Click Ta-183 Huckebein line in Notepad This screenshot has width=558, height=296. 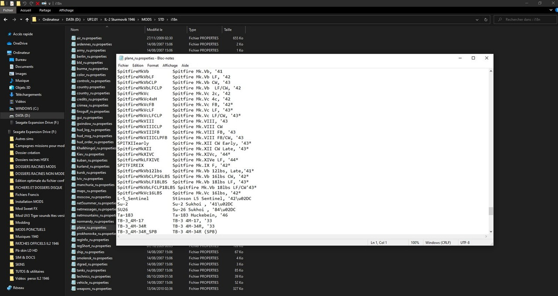click(x=173, y=215)
